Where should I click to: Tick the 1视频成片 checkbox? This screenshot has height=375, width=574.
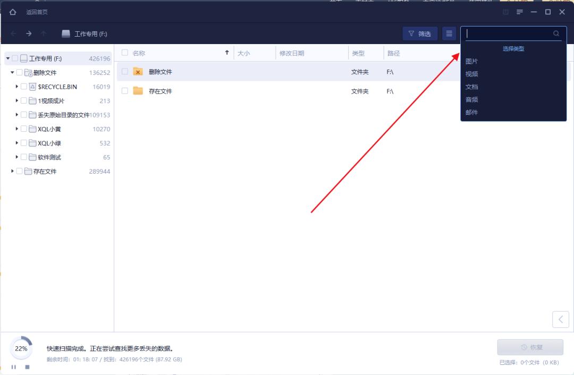(x=24, y=100)
